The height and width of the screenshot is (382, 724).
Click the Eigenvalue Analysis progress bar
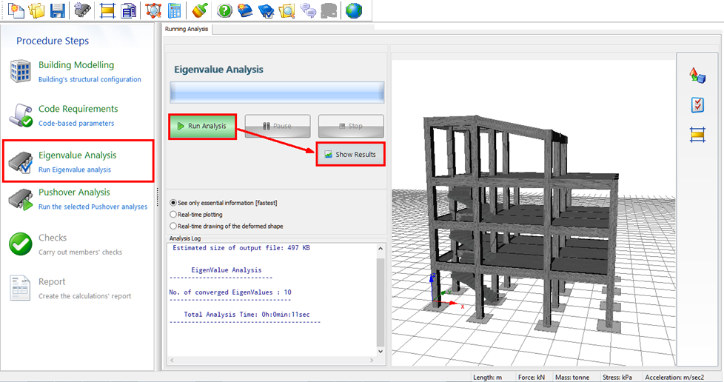(x=277, y=92)
